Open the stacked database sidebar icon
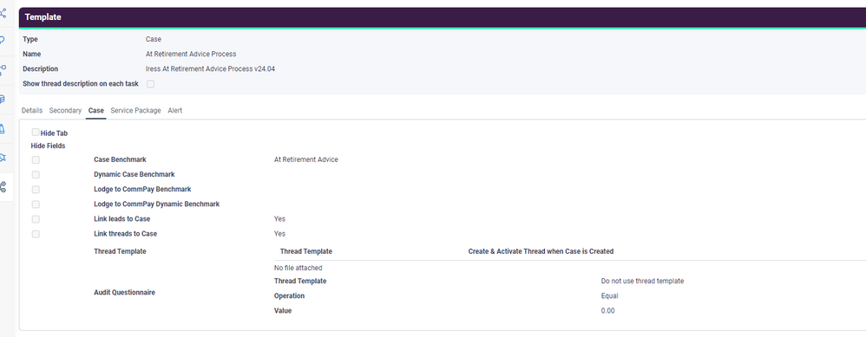 [x=3, y=100]
